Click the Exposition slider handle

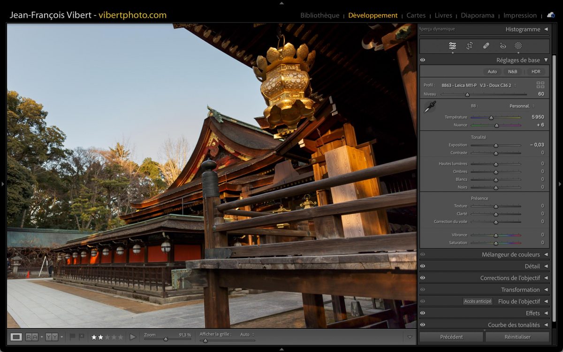[495, 145]
